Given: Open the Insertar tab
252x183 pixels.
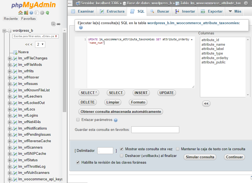Looking at the screenshot, I should (185, 11).
